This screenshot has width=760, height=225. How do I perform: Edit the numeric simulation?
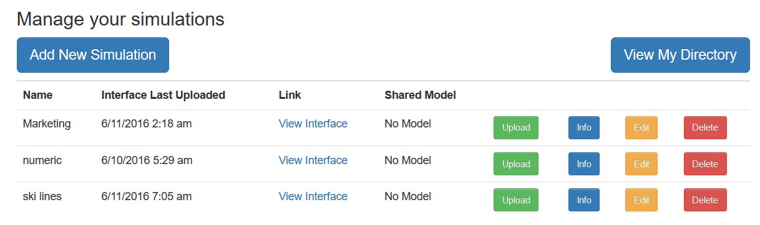(641, 164)
